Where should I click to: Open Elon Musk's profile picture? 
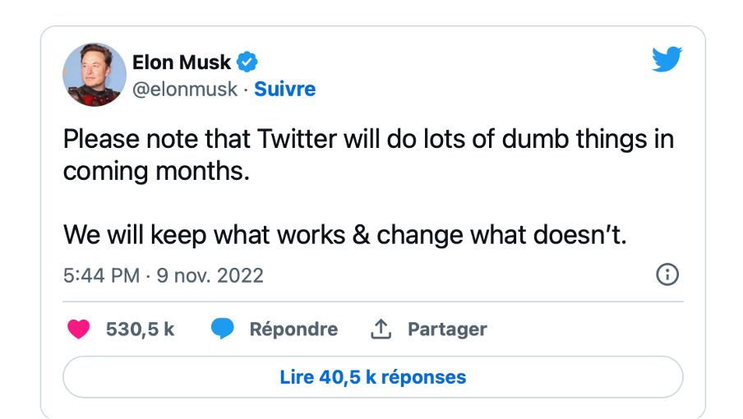(95, 75)
